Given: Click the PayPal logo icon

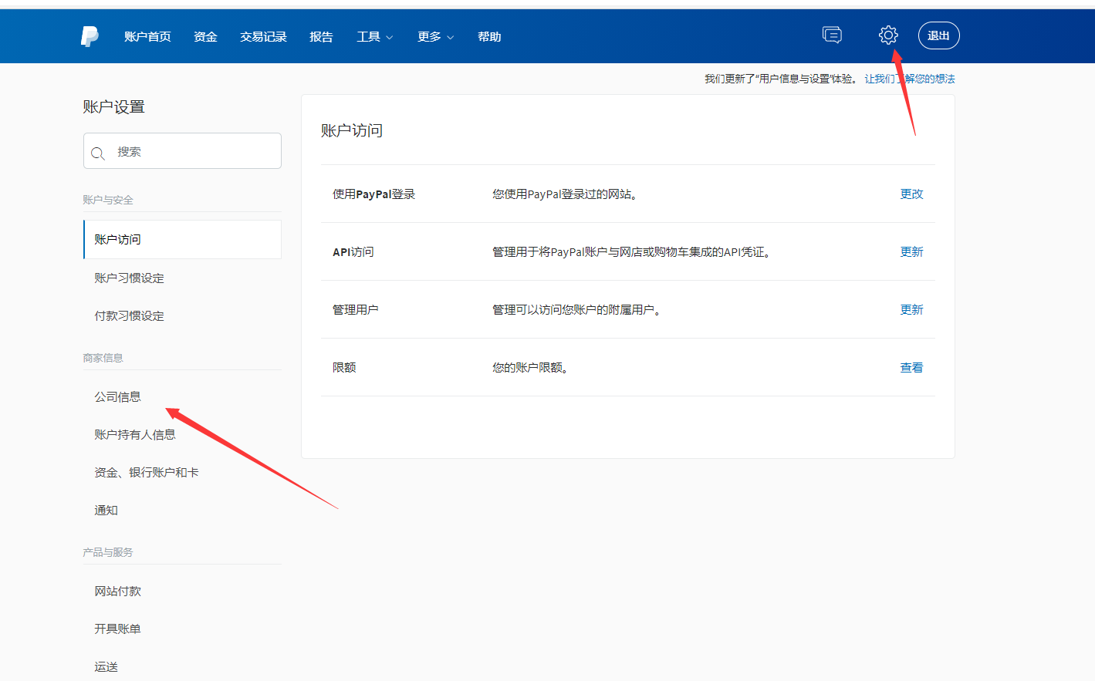Looking at the screenshot, I should (x=90, y=36).
